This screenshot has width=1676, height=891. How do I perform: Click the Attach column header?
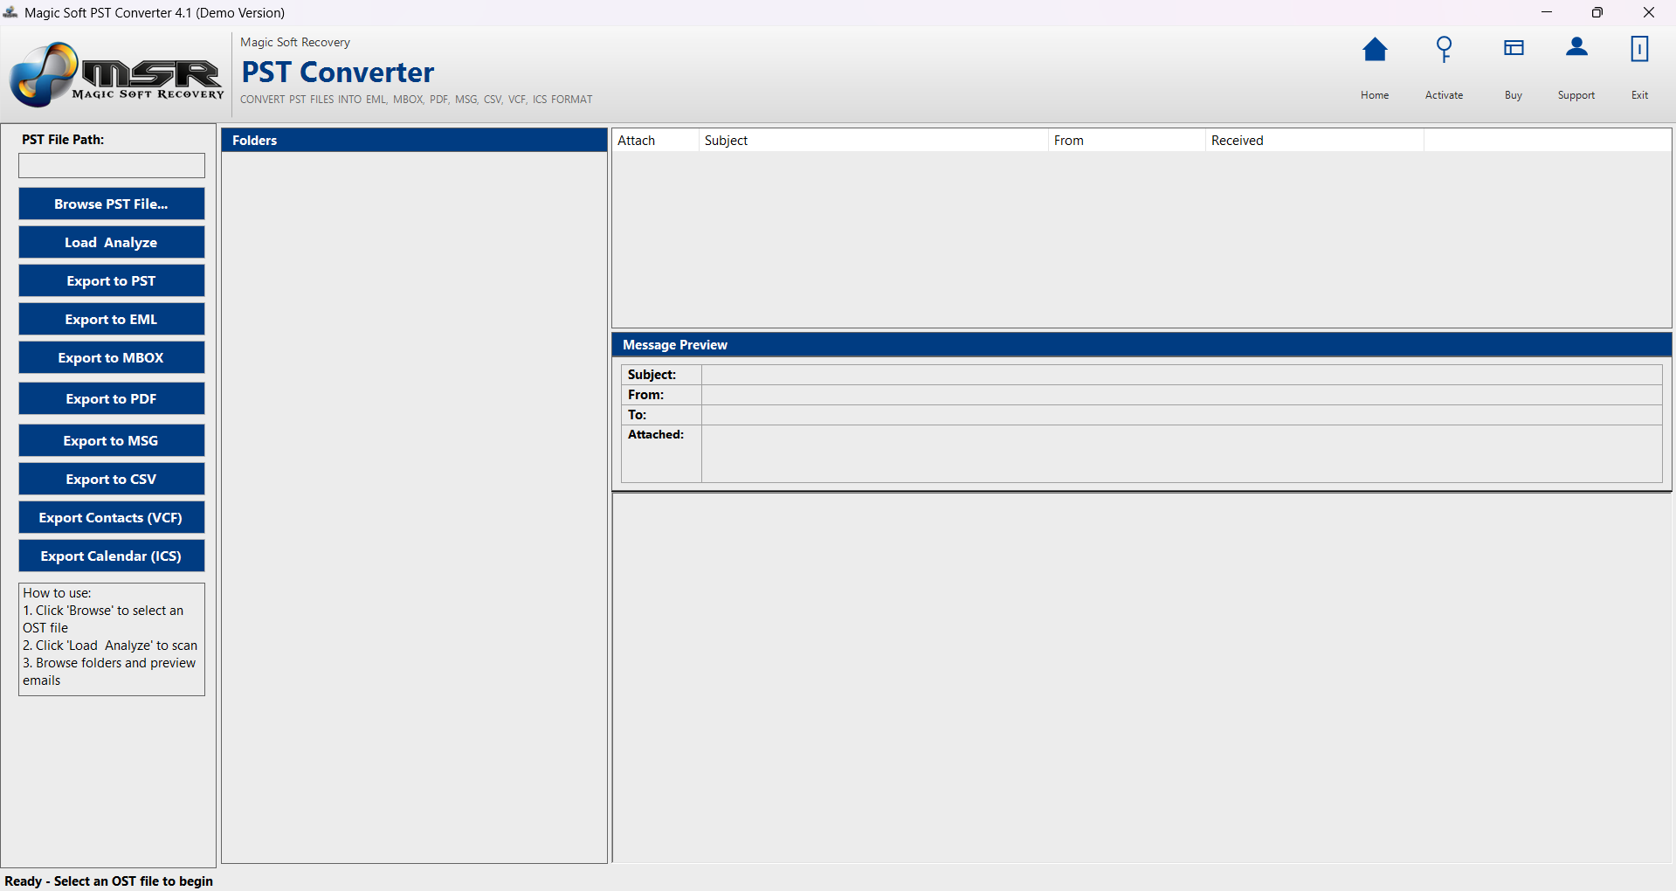coord(655,141)
